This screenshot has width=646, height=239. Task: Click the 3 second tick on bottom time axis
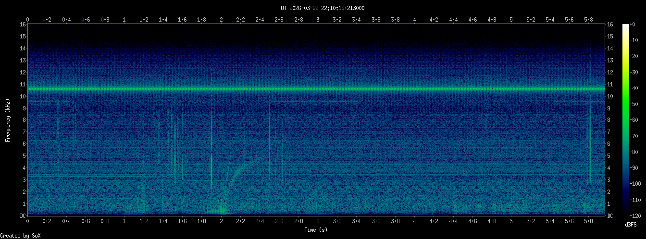[318, 221]
